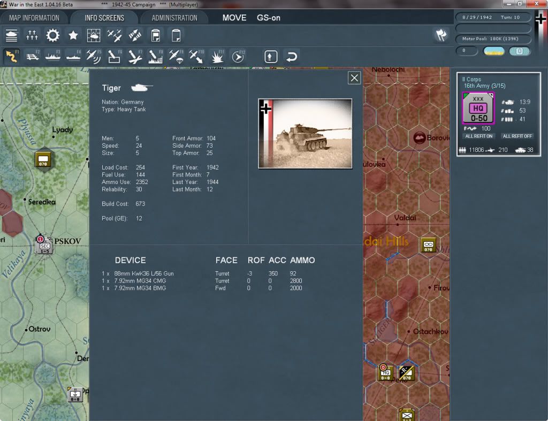Switch to the INFO SCREENS tab
Screen dimensions: 548x421
click(x=104, y=18)
